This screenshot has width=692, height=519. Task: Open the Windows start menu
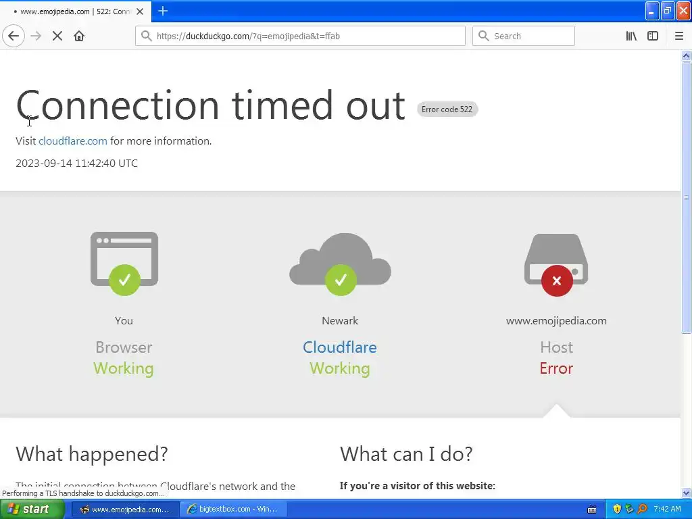(32, 510)
